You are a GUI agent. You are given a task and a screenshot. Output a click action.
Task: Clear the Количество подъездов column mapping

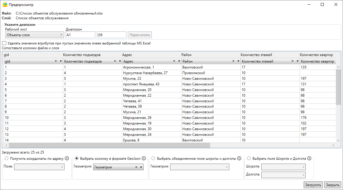pyautogui.click(x=115, y=61)
